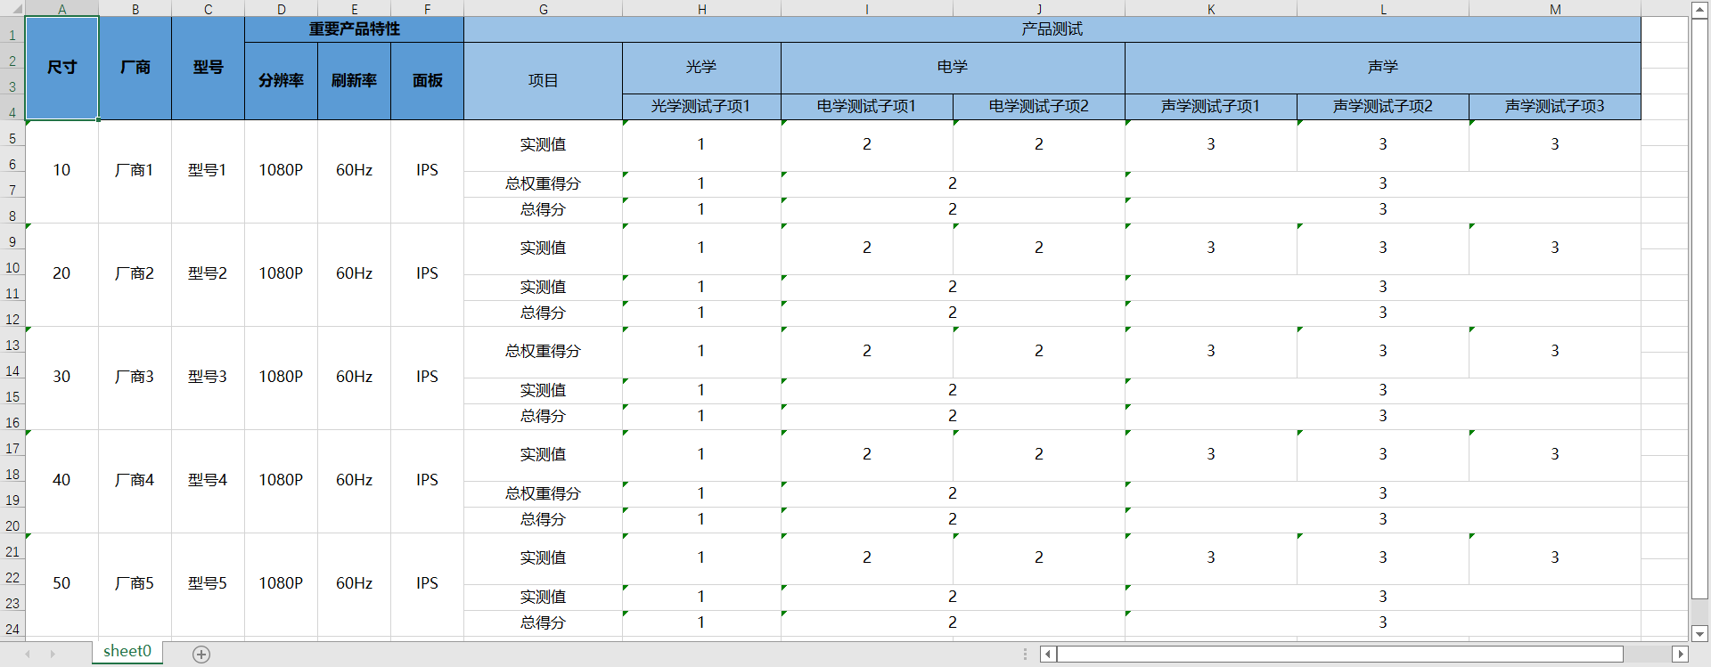Select the 电学 header cell

pyautogui.click(x=953, y=68)
